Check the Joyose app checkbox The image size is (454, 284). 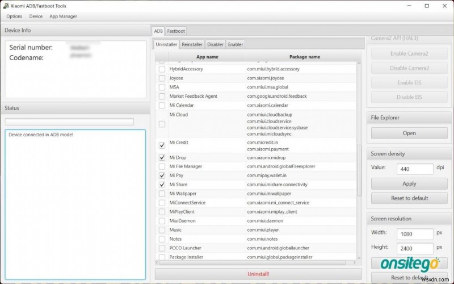[162, 78]
